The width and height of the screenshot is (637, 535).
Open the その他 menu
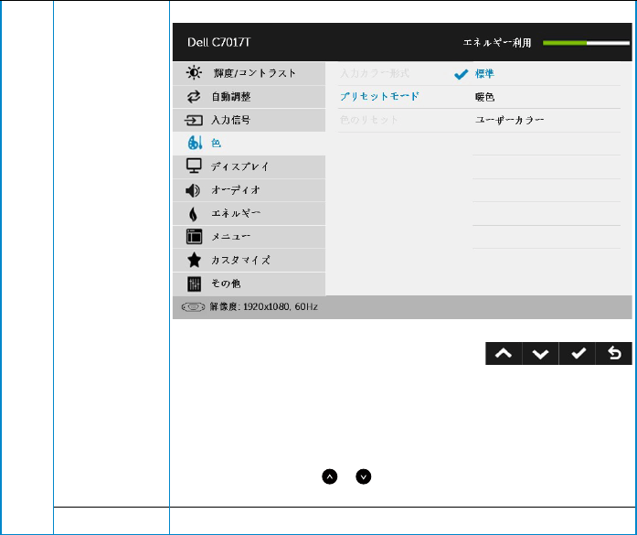pyautogui.click(x=249, y=284)
